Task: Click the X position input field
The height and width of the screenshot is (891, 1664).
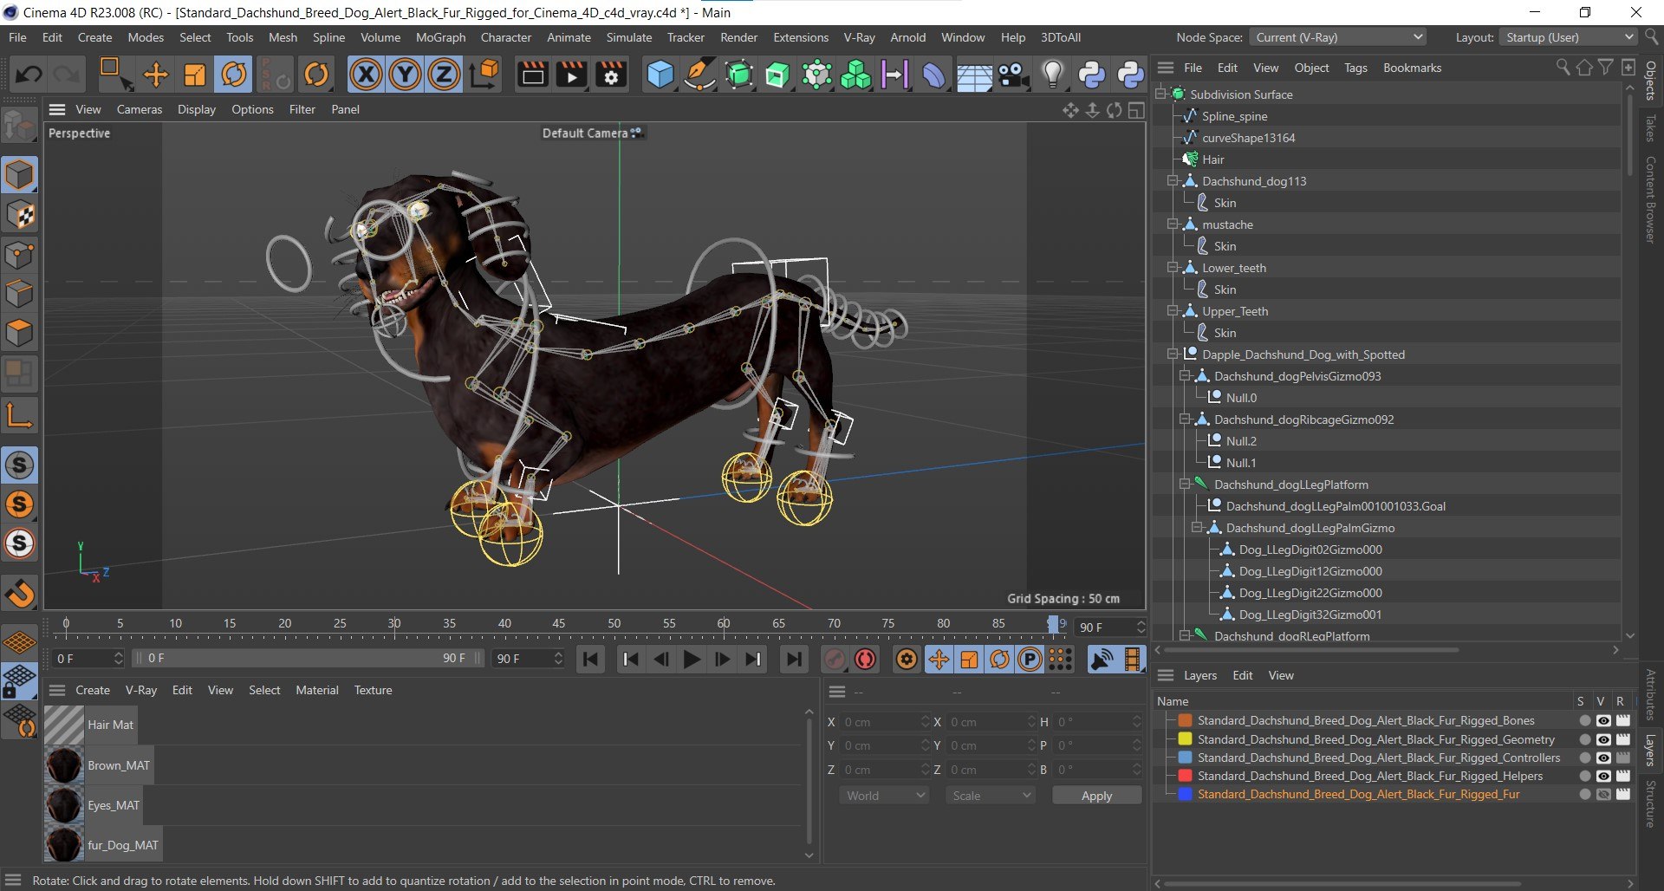Action: click(885, 722)
